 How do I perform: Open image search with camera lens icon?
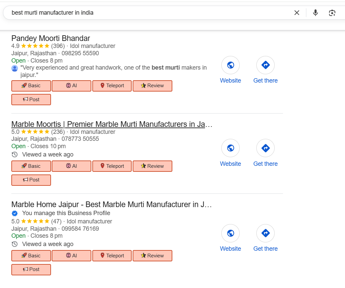332,13
